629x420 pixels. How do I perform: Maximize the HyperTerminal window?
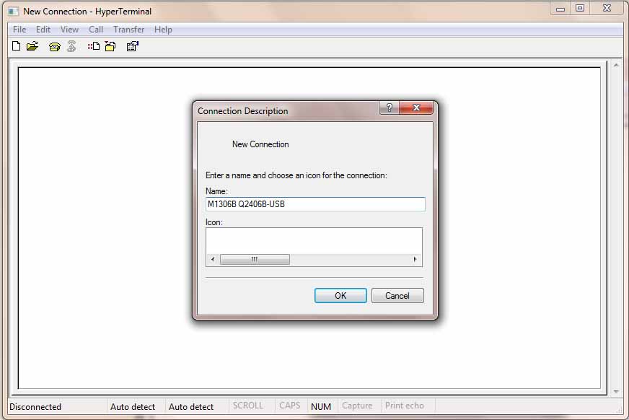[x=580, y=9]
